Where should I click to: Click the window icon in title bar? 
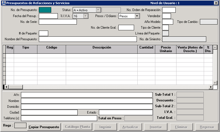coord(3,3)
